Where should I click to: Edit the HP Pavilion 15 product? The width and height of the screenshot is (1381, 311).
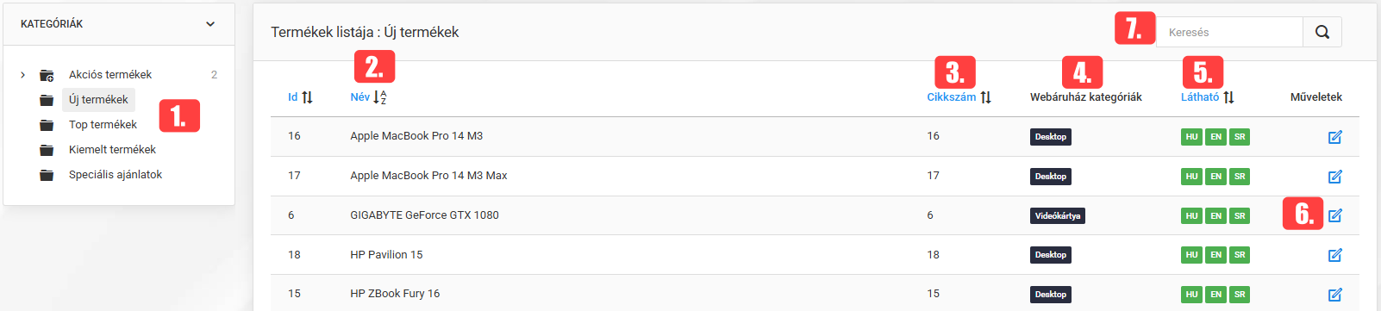(x=1335, y=255)
